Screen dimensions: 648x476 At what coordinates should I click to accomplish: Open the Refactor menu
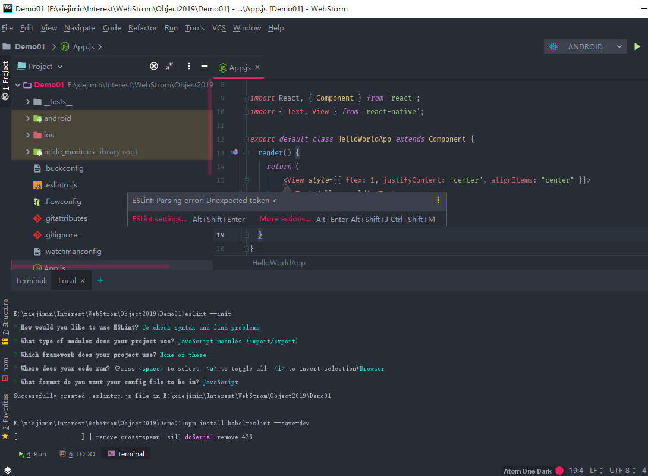(143, 28)
